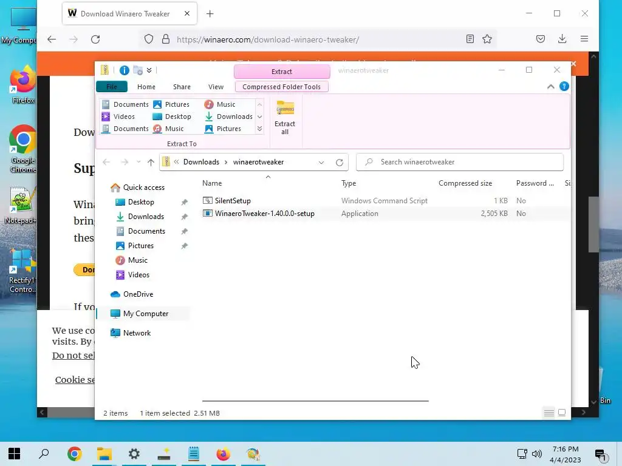The width and height of the screenshot is (622, 466).
Task: Launch Chrome from the taskbar
Action: click(74, 454)
